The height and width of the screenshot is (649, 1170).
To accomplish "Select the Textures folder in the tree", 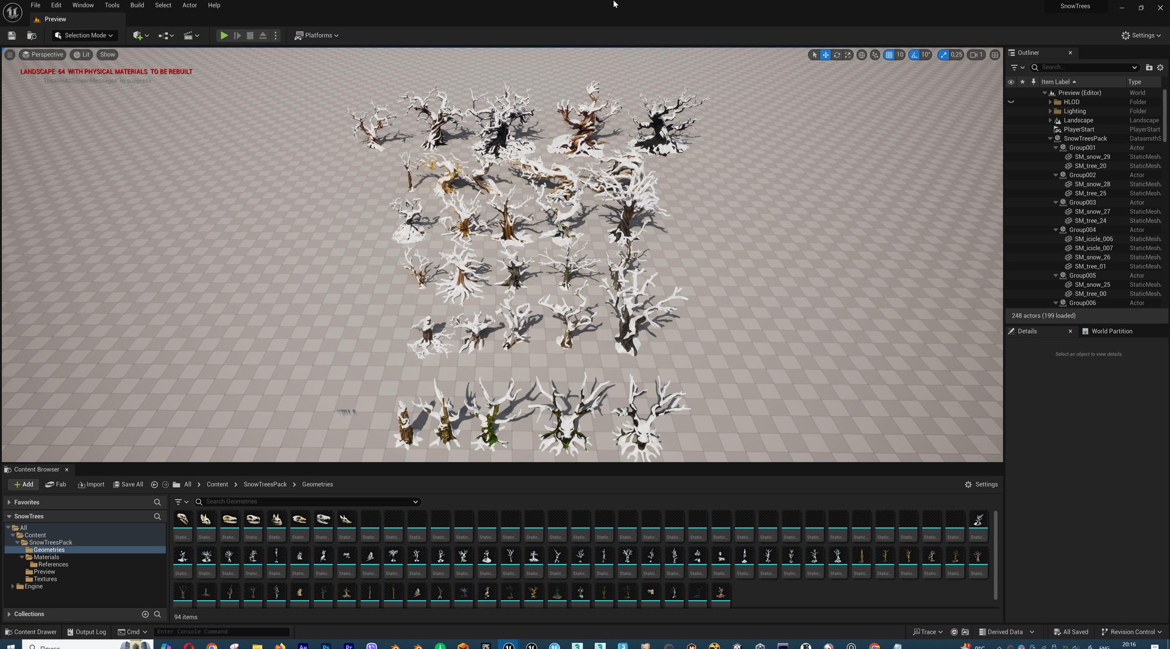I will click(x=45, y=580).
